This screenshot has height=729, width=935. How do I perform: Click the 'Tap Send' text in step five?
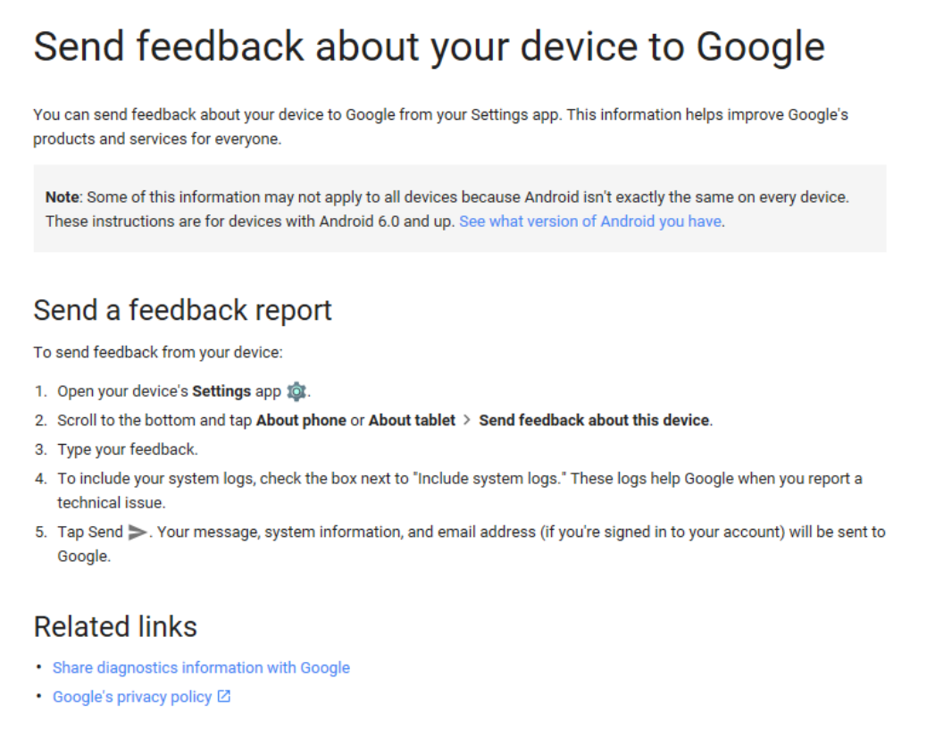(90, 532)
